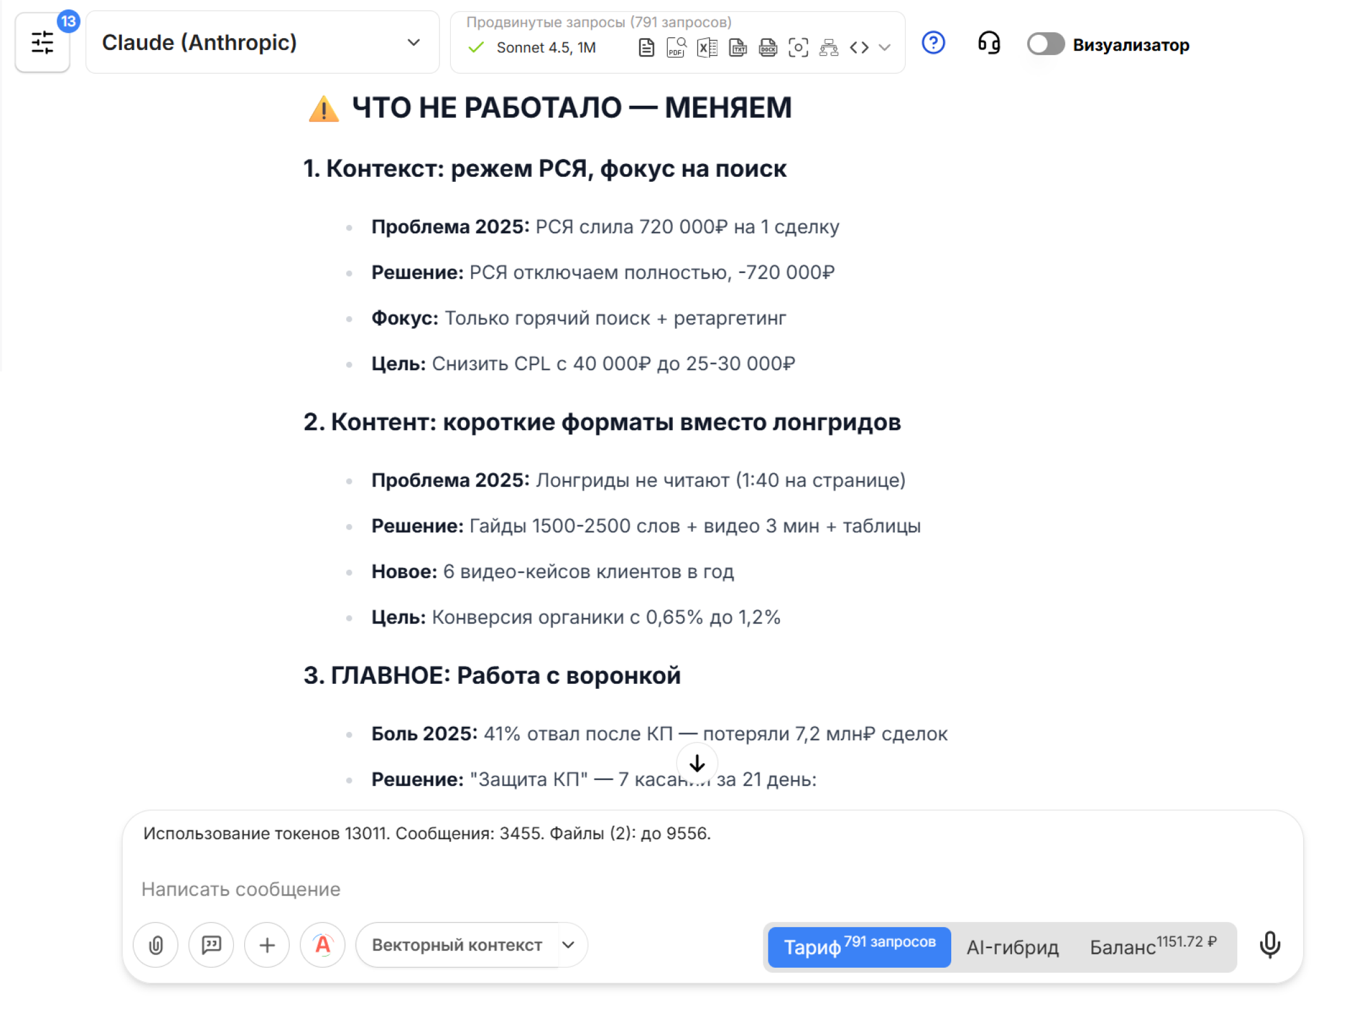Open the flowchart diagram icon
The width and height of the screenshot is (1357, 1014).
click(x=829, y=47)
